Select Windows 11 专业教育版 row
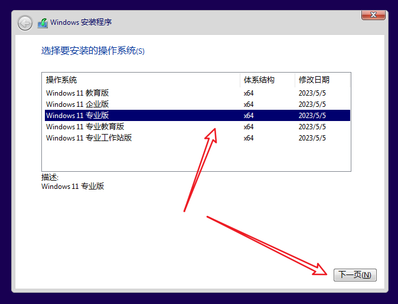 click(197, 127)
